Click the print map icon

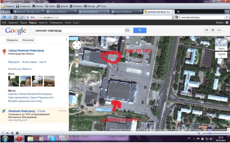pyautogui.click(x=207, y=30)
